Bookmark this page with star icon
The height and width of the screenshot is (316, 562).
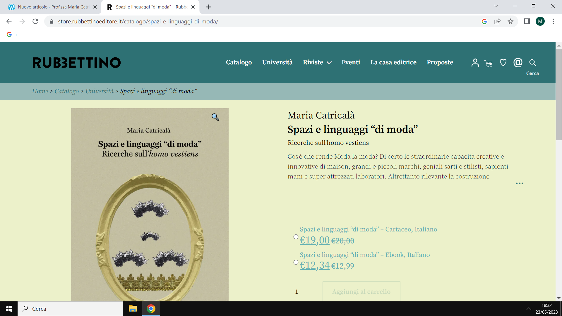click(510, 21)
